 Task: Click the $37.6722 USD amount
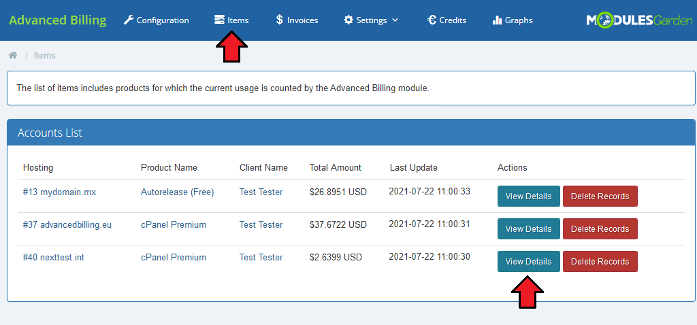click(x=338, y=224)
